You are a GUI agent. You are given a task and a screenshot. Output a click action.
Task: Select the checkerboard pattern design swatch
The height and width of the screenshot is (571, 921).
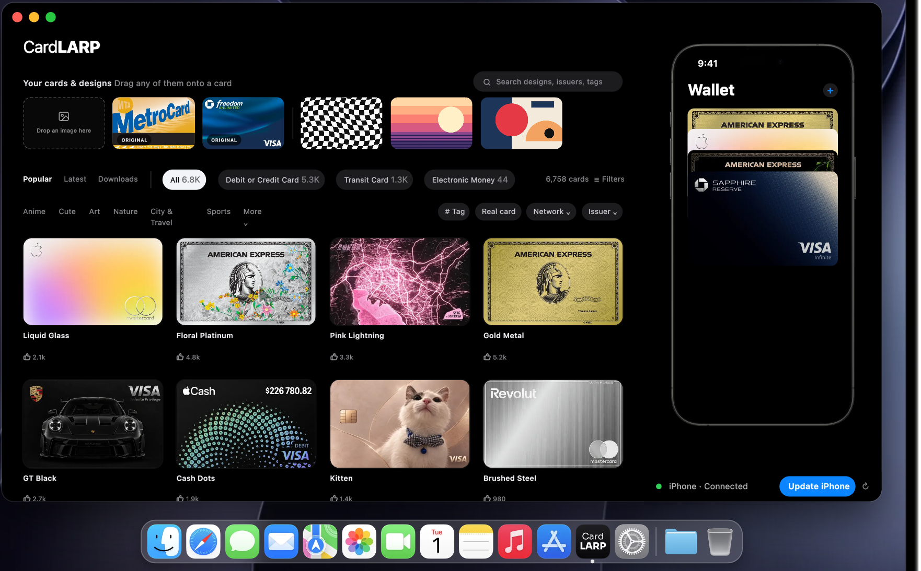pyautogui.click(x=341, y=123)
